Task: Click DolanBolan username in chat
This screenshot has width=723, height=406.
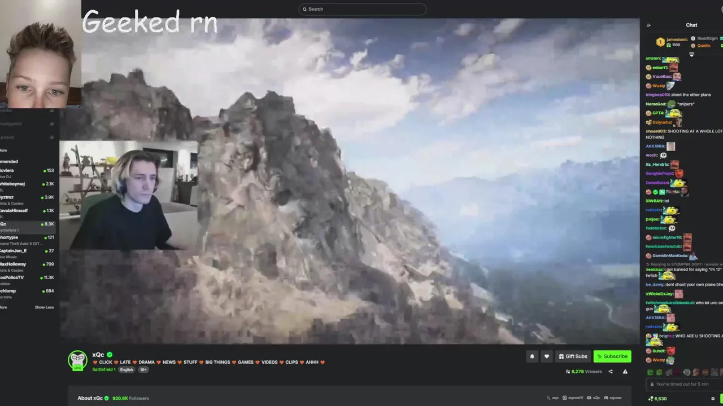Action: pos(657,183)
